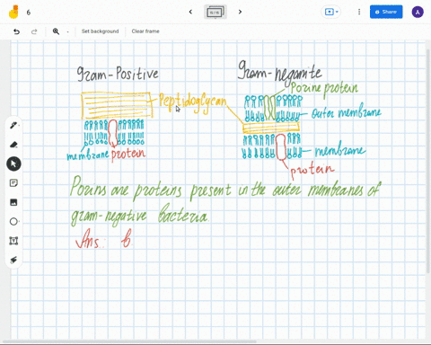Open the frame thumbnail panel
Image resolution: width=431 pixels, height=345 pixels.
[x=215, y=12]
